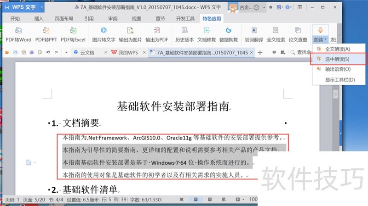The height and width of the screenshot is (206, 368).
Task: Open the 插入 ribbon tab
Action: 39,18
